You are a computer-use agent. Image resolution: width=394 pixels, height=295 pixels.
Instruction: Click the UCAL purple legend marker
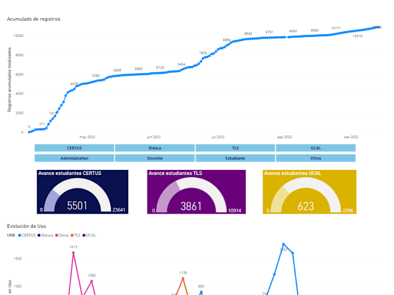(x=84, y=235)
